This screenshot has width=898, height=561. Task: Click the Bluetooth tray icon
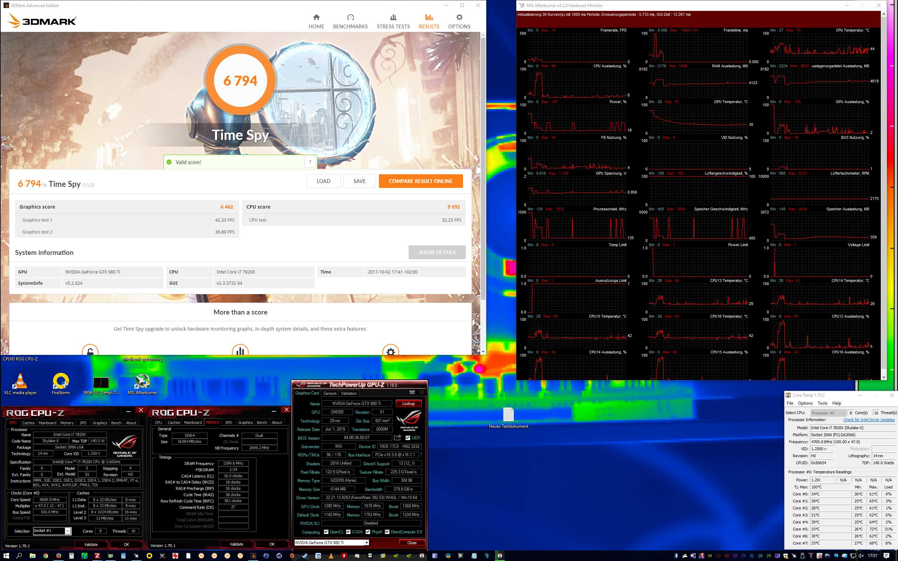pos(676,556)
